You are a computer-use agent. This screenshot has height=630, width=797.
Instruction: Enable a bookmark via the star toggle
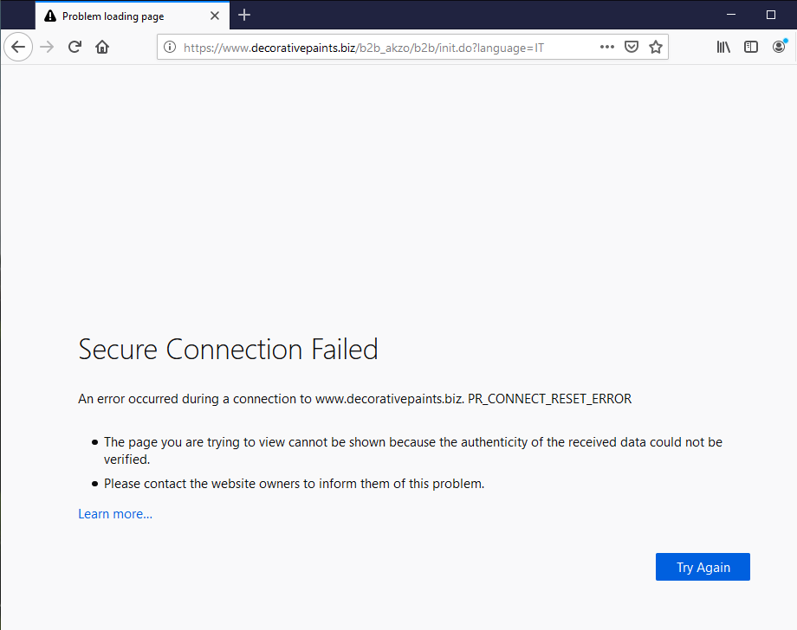tap(656, 47)
